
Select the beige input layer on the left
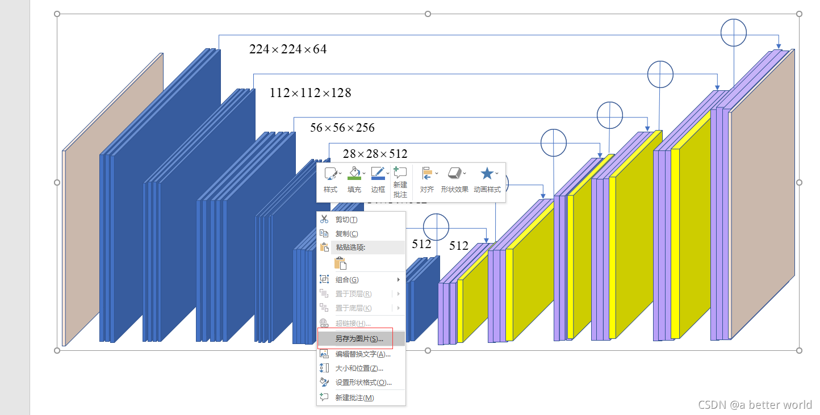click(x=114, y=199)
